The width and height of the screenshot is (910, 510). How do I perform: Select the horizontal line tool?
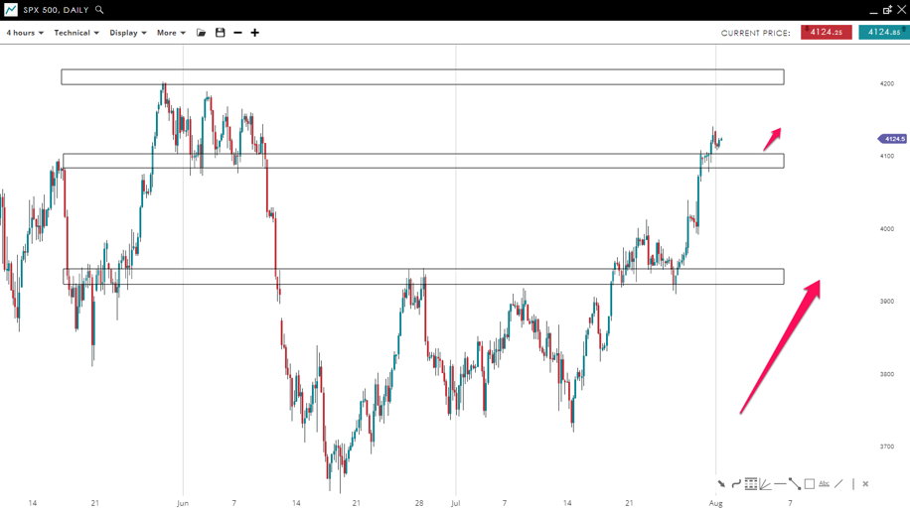point(780,484)
